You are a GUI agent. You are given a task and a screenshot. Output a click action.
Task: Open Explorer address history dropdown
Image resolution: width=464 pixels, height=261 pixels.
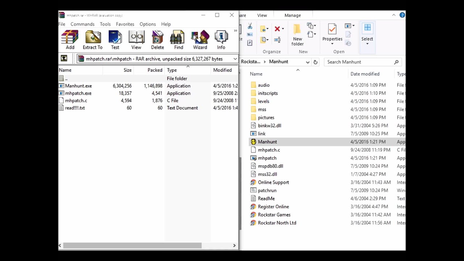point(308,62)
